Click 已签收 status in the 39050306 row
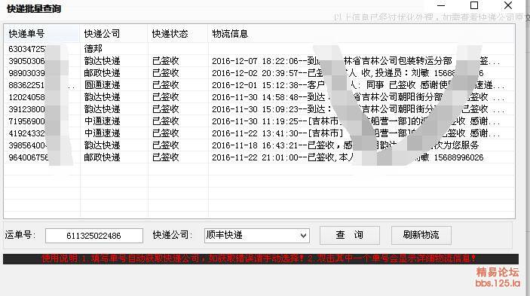The image size is (530, 296). coord(166,61)
